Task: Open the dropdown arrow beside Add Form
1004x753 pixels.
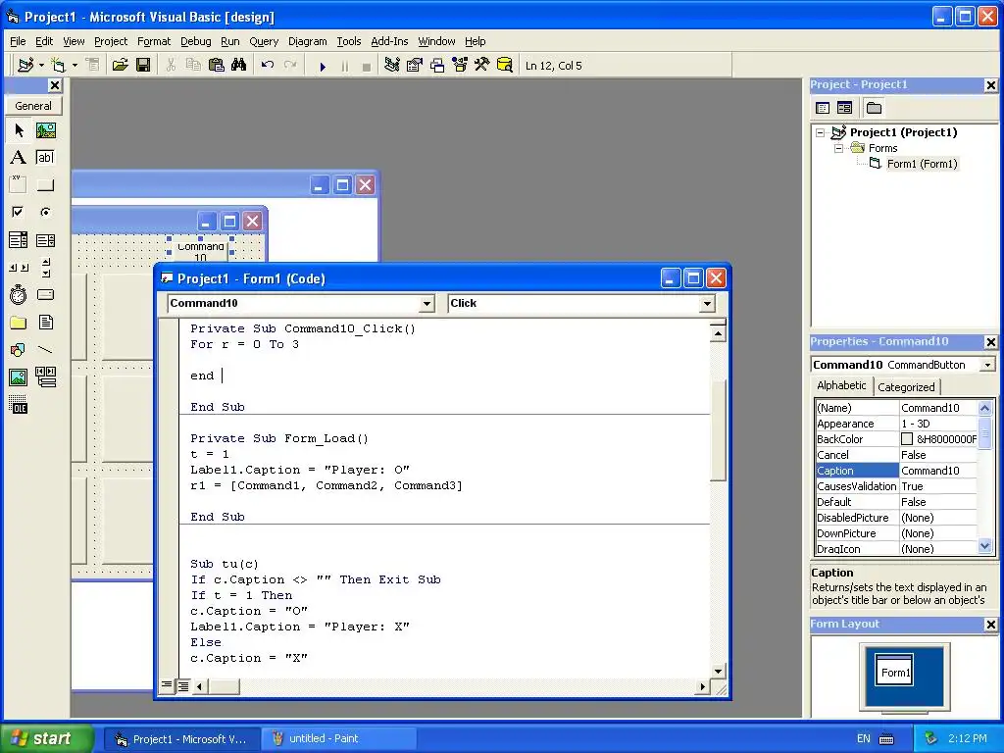Action: click(75, 65)
